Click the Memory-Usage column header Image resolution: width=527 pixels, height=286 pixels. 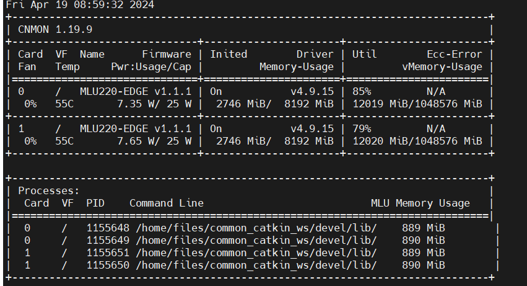297,67
